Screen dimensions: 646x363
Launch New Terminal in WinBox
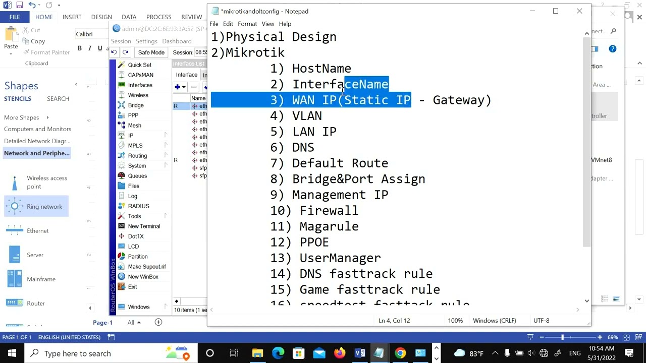tap(144, 226)
